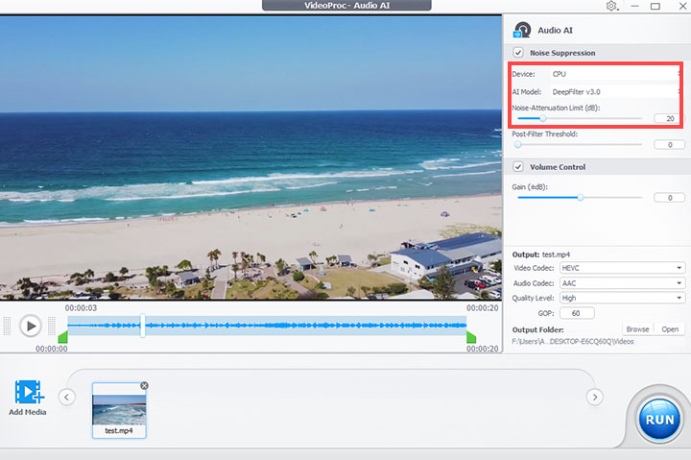Click the GOP value input field

(x=576, y=313)
